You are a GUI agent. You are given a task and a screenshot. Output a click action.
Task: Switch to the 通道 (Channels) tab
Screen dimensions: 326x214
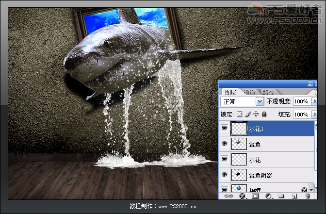pyautogui.click(x=249, y=92)
